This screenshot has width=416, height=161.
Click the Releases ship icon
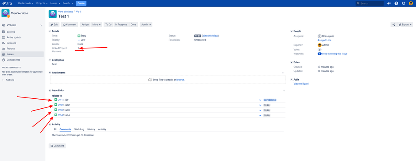(3, 43)
